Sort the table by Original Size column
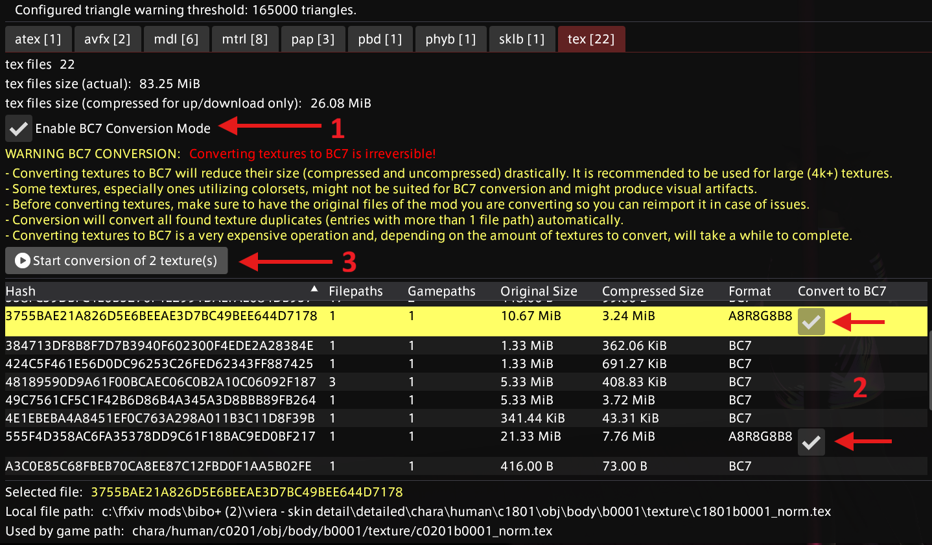932x545 pixels. click(538, 292)
